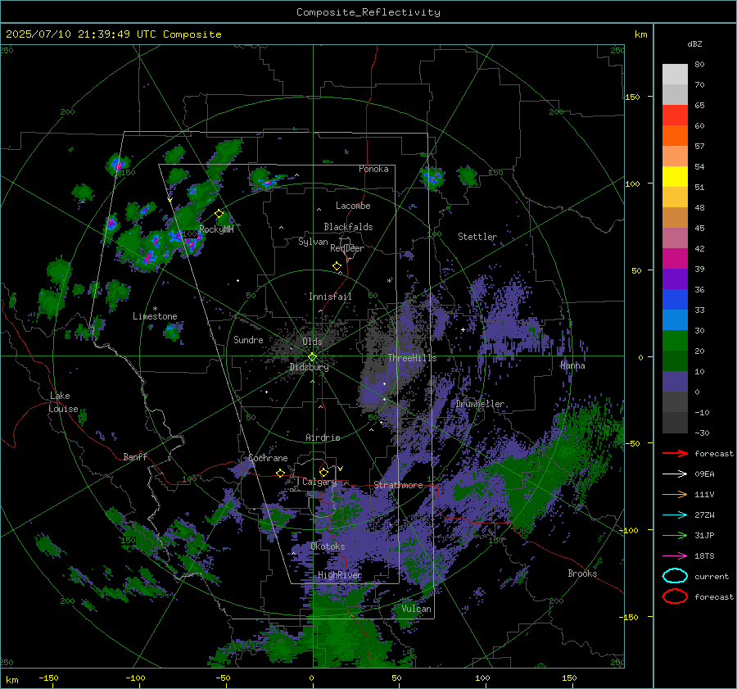
Task: Click the red forecast ellipse icon
Action: 675,596
